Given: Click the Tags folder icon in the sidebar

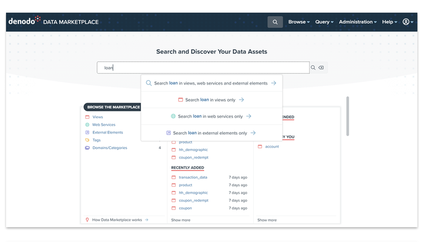Looking at the screenshot, I should click(87, 140).
